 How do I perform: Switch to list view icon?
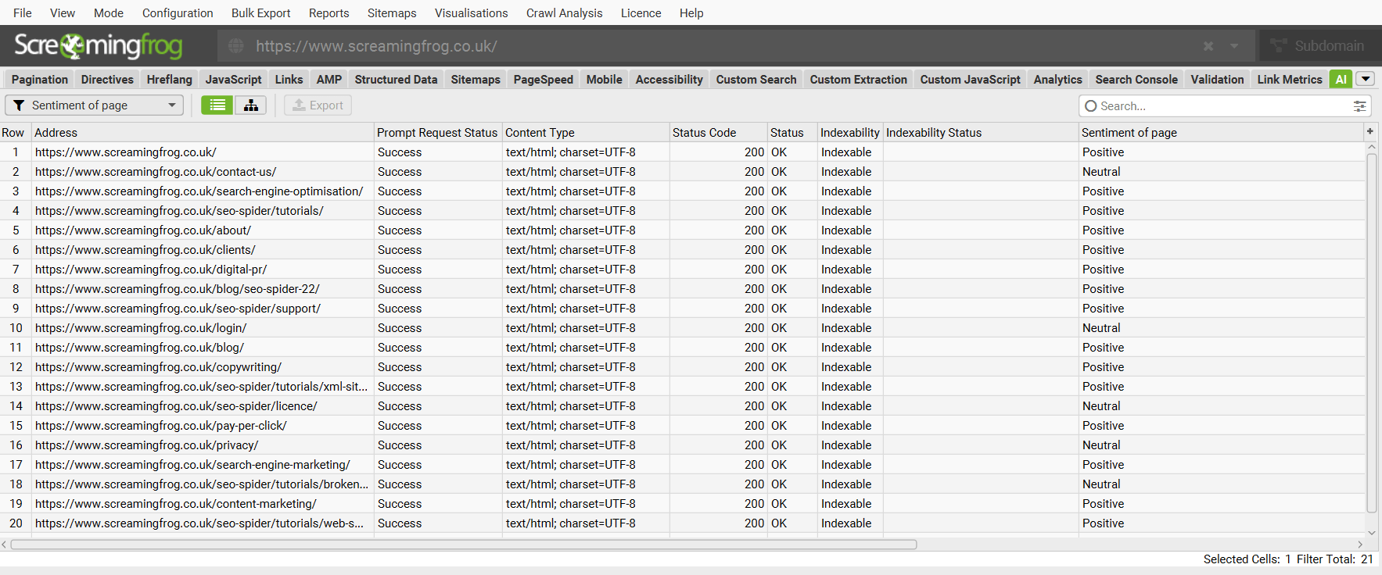pyautogui.click(x=217, y=105)
